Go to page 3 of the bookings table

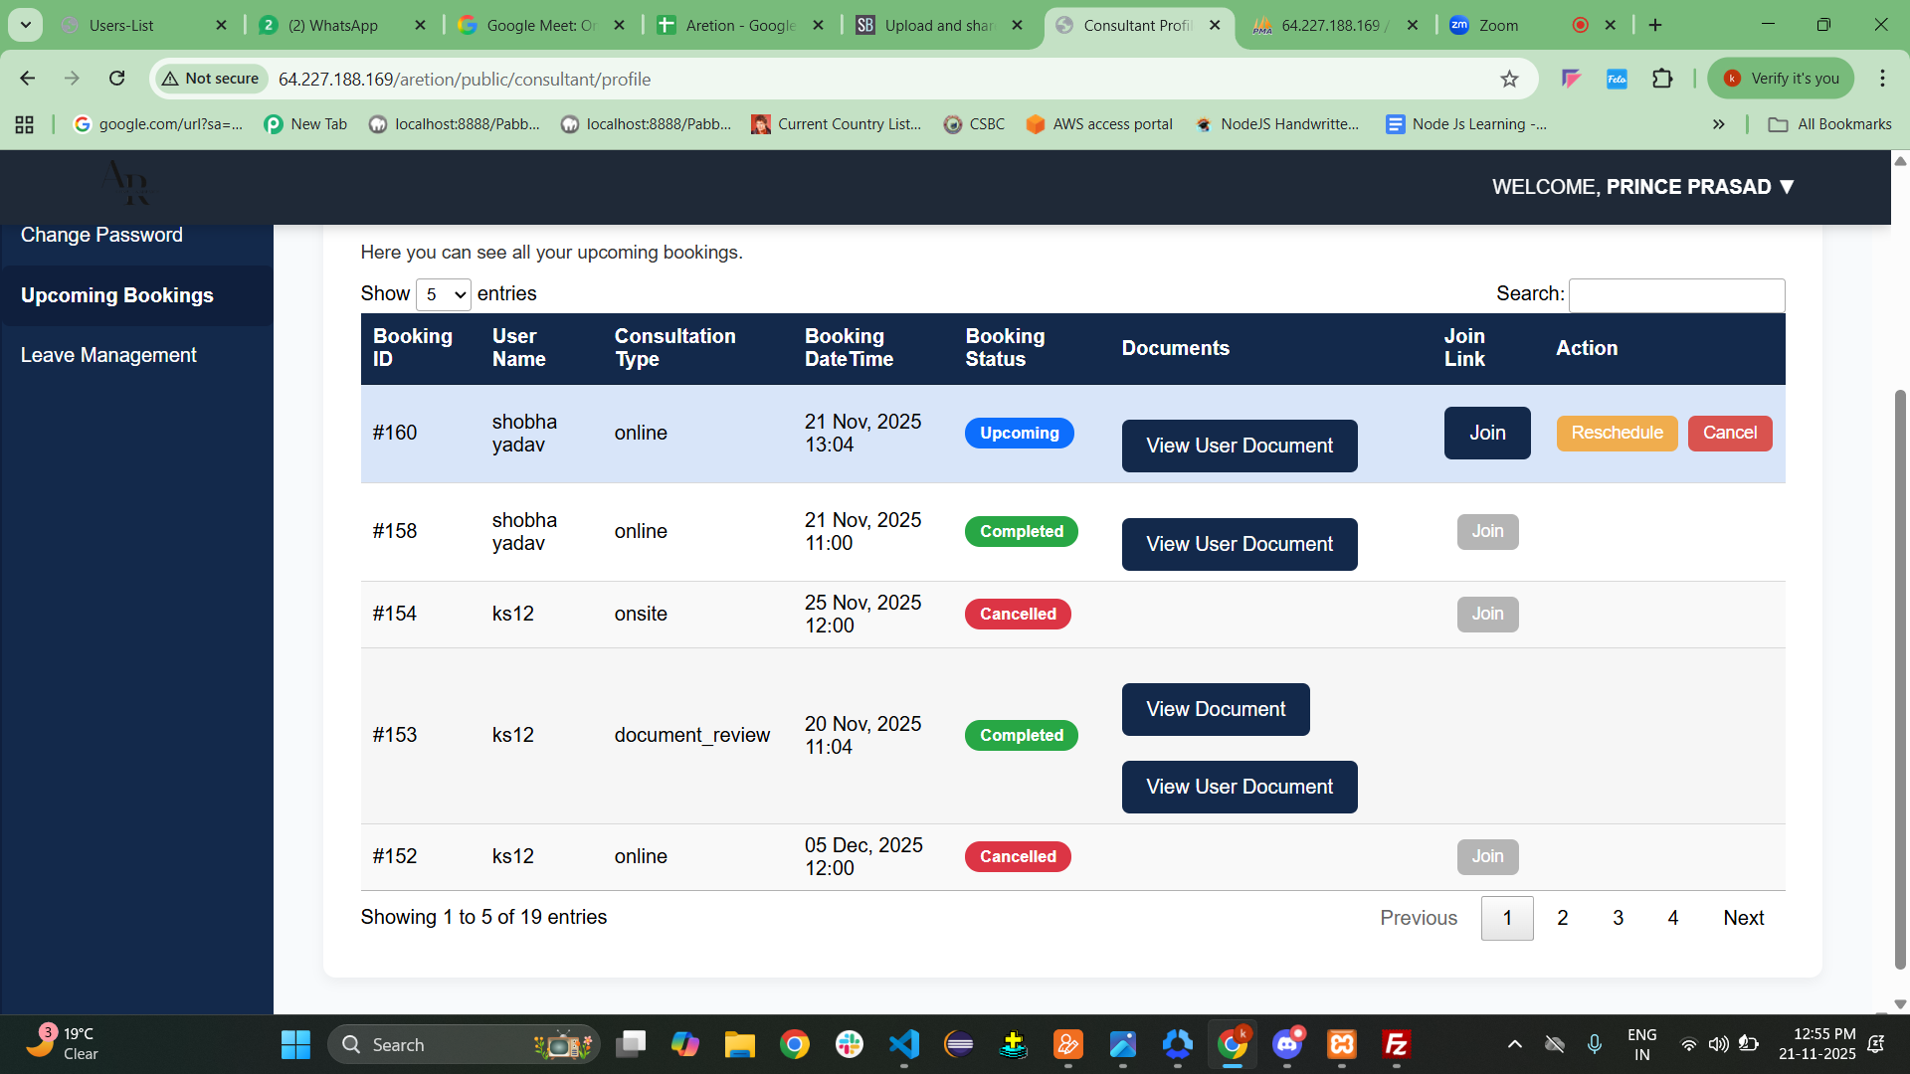[1618, 918]
